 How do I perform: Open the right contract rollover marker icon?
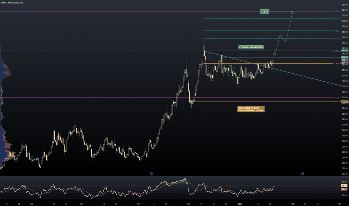[x=303, y=173]
